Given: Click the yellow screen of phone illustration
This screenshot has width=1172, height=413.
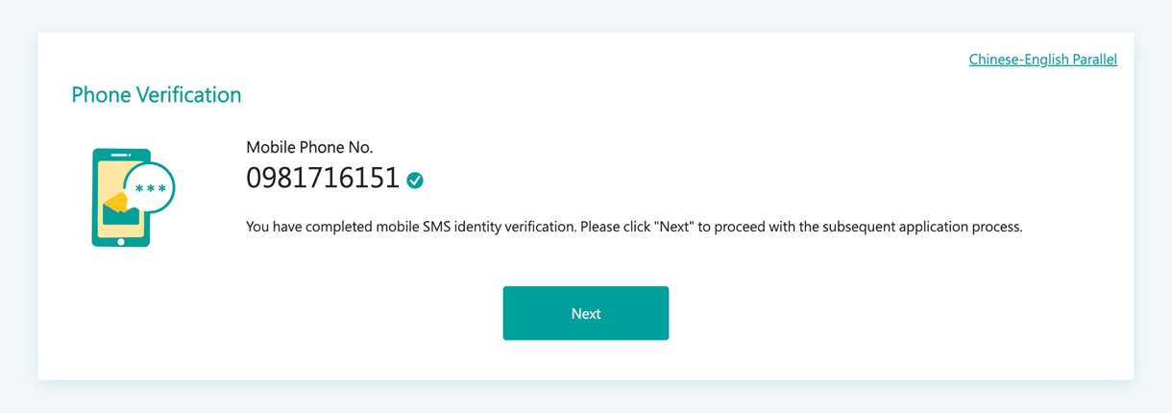Looking at the screenshot, I should tap(108, 178).
